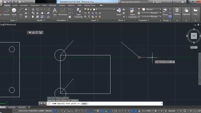Toggle lineweight display in status bar
The height and width of the screenshot is (113, 201).
98,111
